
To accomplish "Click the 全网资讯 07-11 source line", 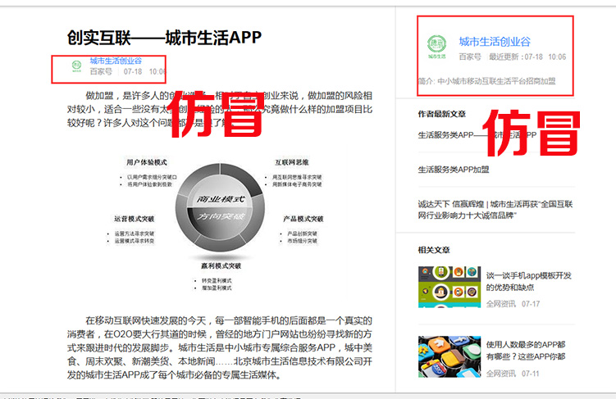I will (513, 374).
